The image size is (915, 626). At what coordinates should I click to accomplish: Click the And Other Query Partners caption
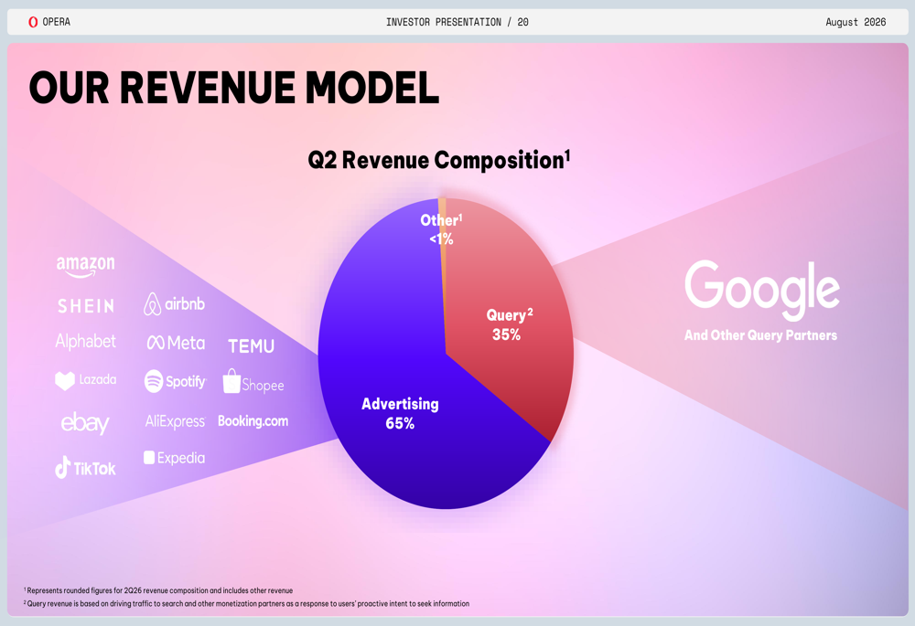pos(761,335)
